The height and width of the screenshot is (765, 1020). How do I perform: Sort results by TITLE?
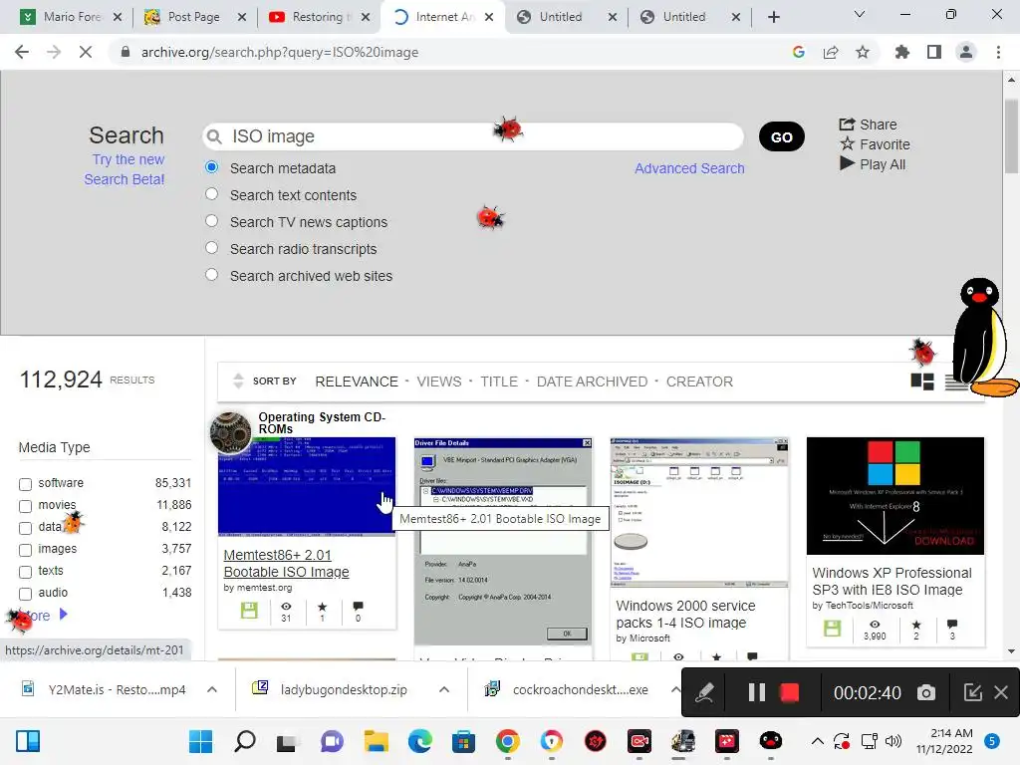coord(499,382)
